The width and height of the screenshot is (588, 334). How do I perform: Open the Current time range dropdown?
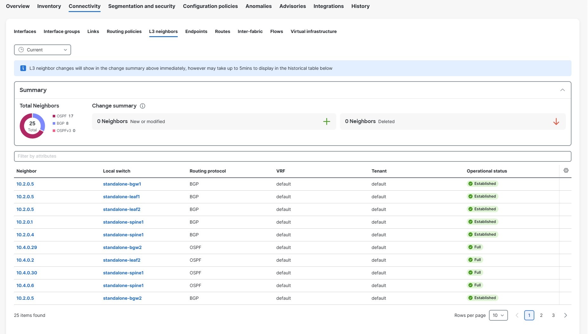[43, 50]
